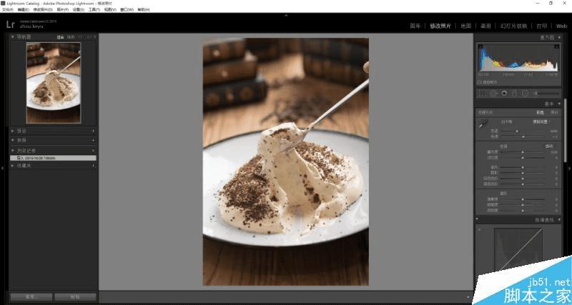Choose 彩色 color treatment

click(x=540, y=113)
